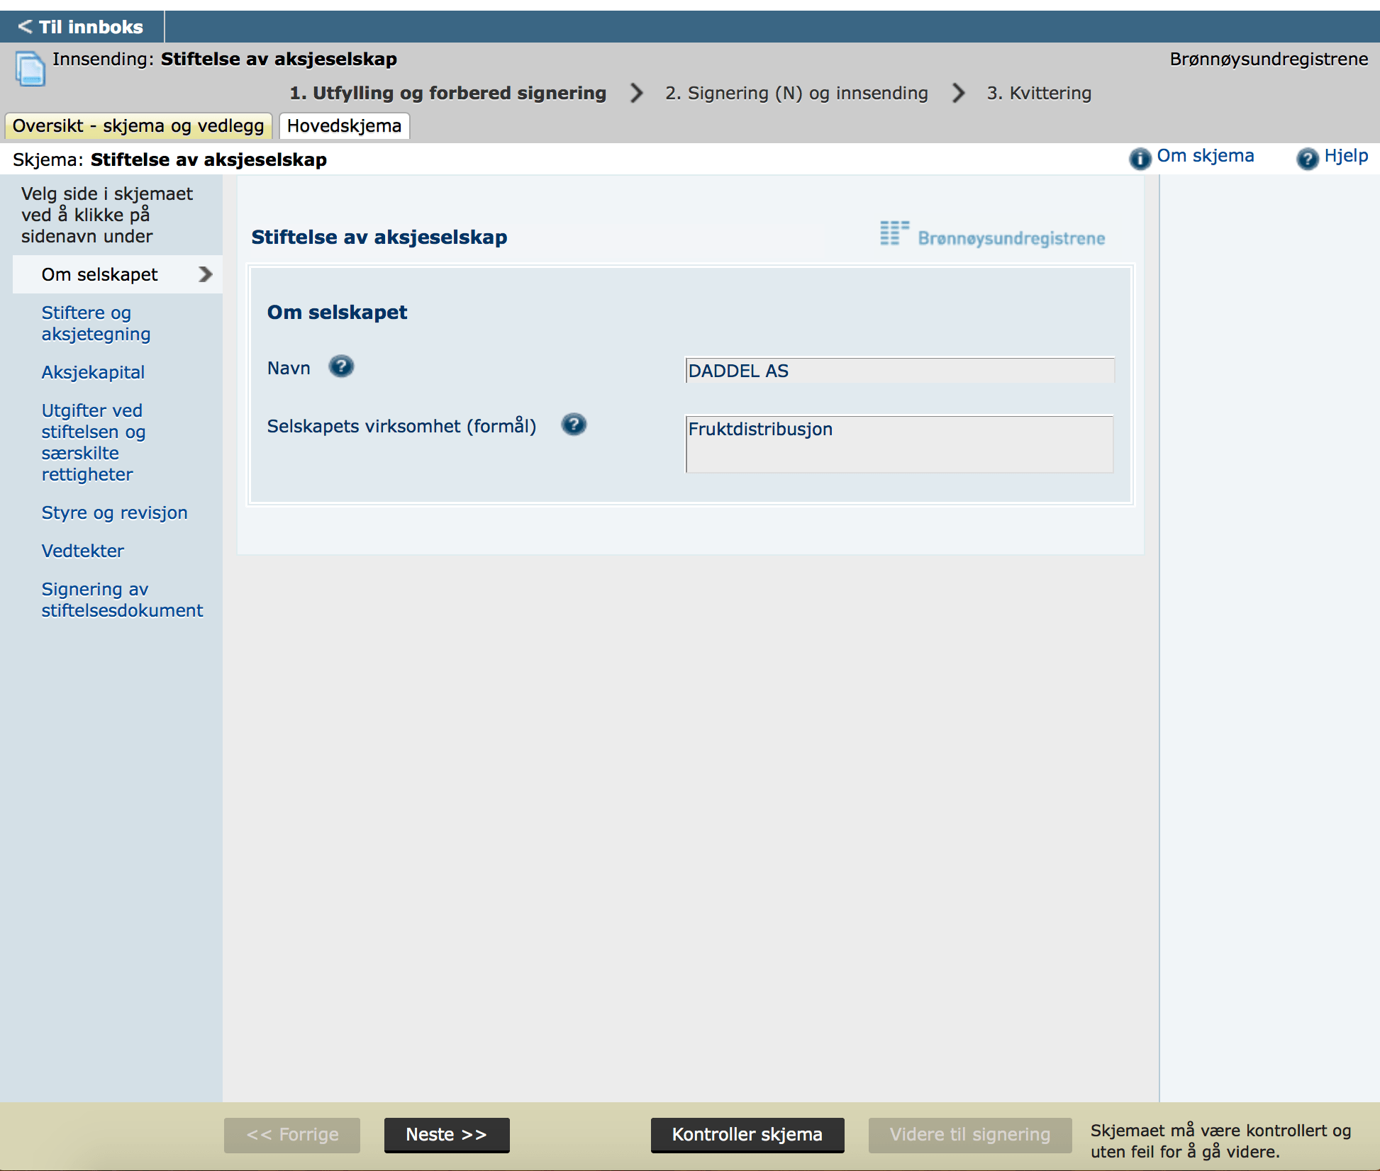Open Styre og revisjon section
Image resolution: width=1380 pixels, height=1171 pixels.
114,512
